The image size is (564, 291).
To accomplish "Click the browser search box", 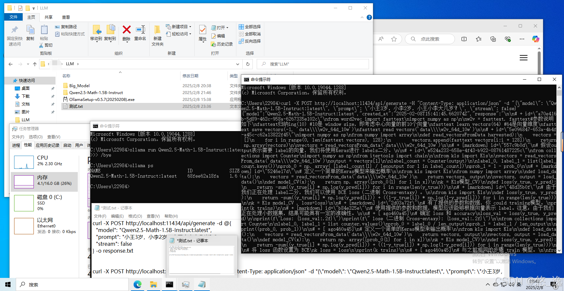I will (x=430, y=39).
